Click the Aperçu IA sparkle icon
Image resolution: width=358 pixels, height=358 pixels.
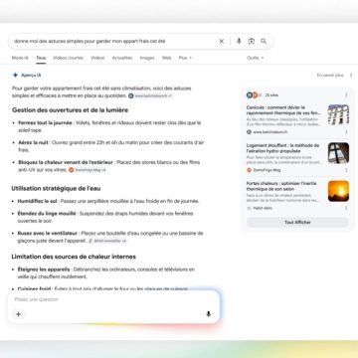(x=15, y=76)
